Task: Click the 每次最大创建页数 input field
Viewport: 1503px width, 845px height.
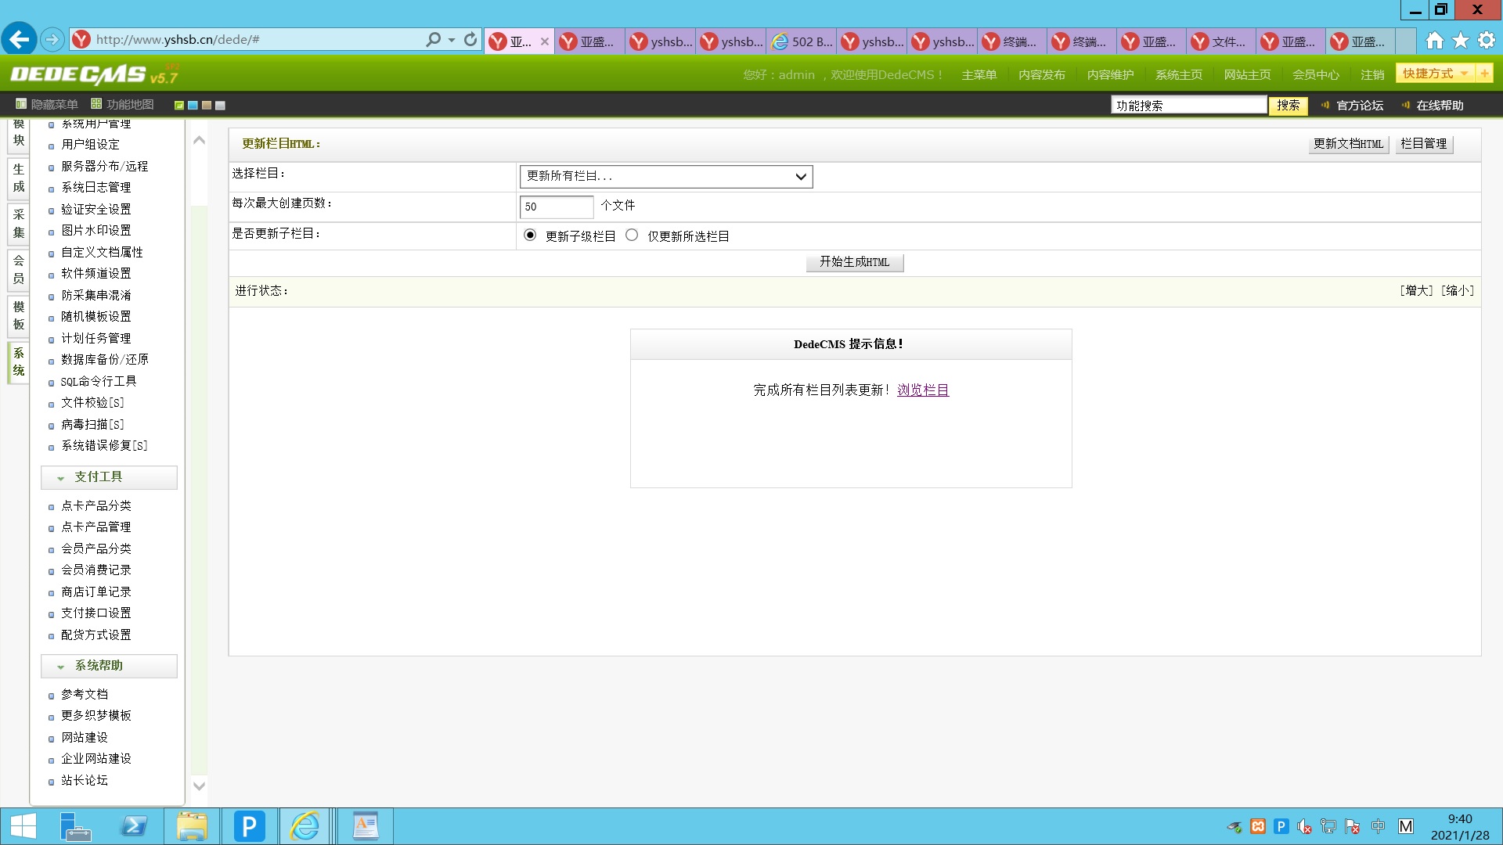Action: (556, 207)
